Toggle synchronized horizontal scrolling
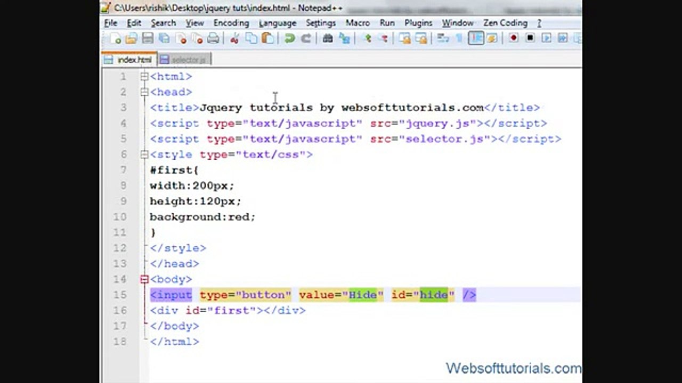Viewport: 682px width, 383px height. click(x=421, y=38)
